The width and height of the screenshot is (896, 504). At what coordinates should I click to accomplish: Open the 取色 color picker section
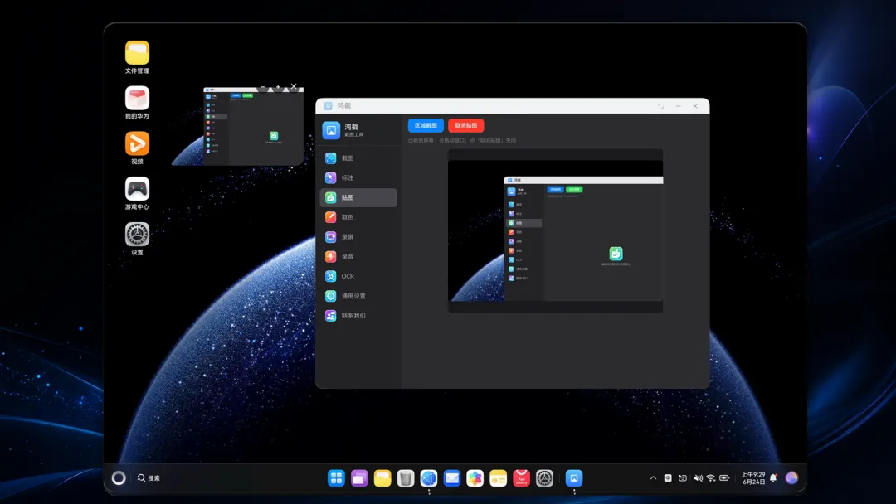coord(358,217)
